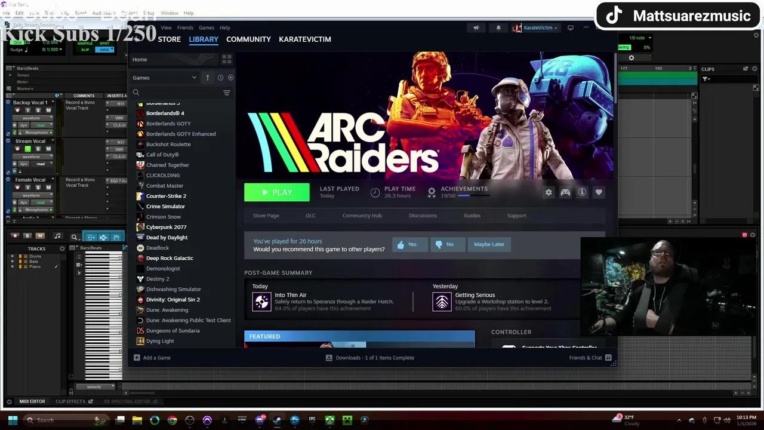This screenshot has height=430, width=764.
Task: Open KARATEVICTIM profile tab
Action: pos(305,39)
